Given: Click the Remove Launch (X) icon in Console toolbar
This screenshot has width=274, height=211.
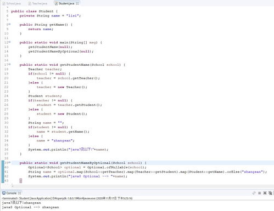Looking at the screenshot, I should [265, 193].
